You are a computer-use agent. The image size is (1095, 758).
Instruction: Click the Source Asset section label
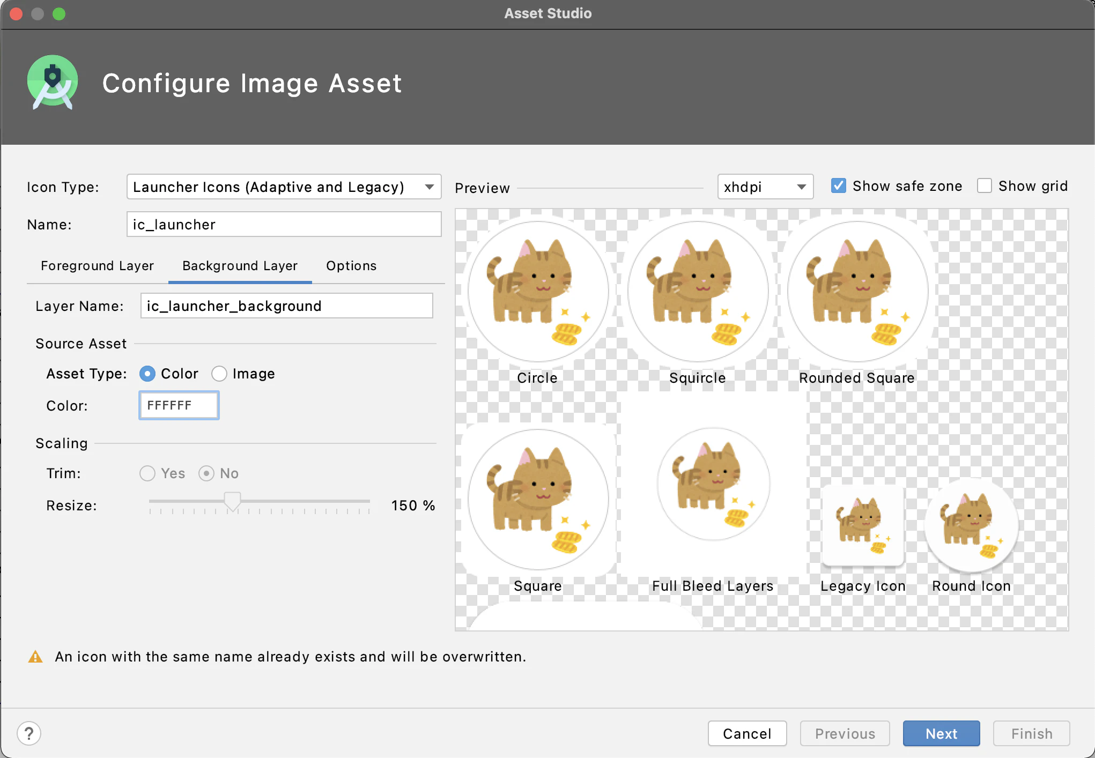tap(81, 344)
